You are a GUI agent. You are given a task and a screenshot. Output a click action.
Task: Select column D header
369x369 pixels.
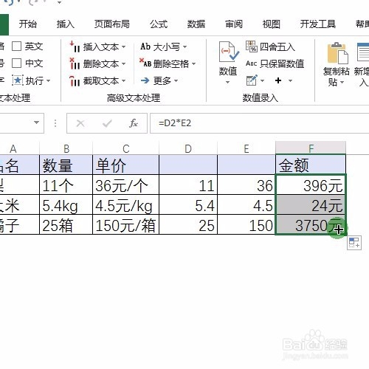(188, 148)
